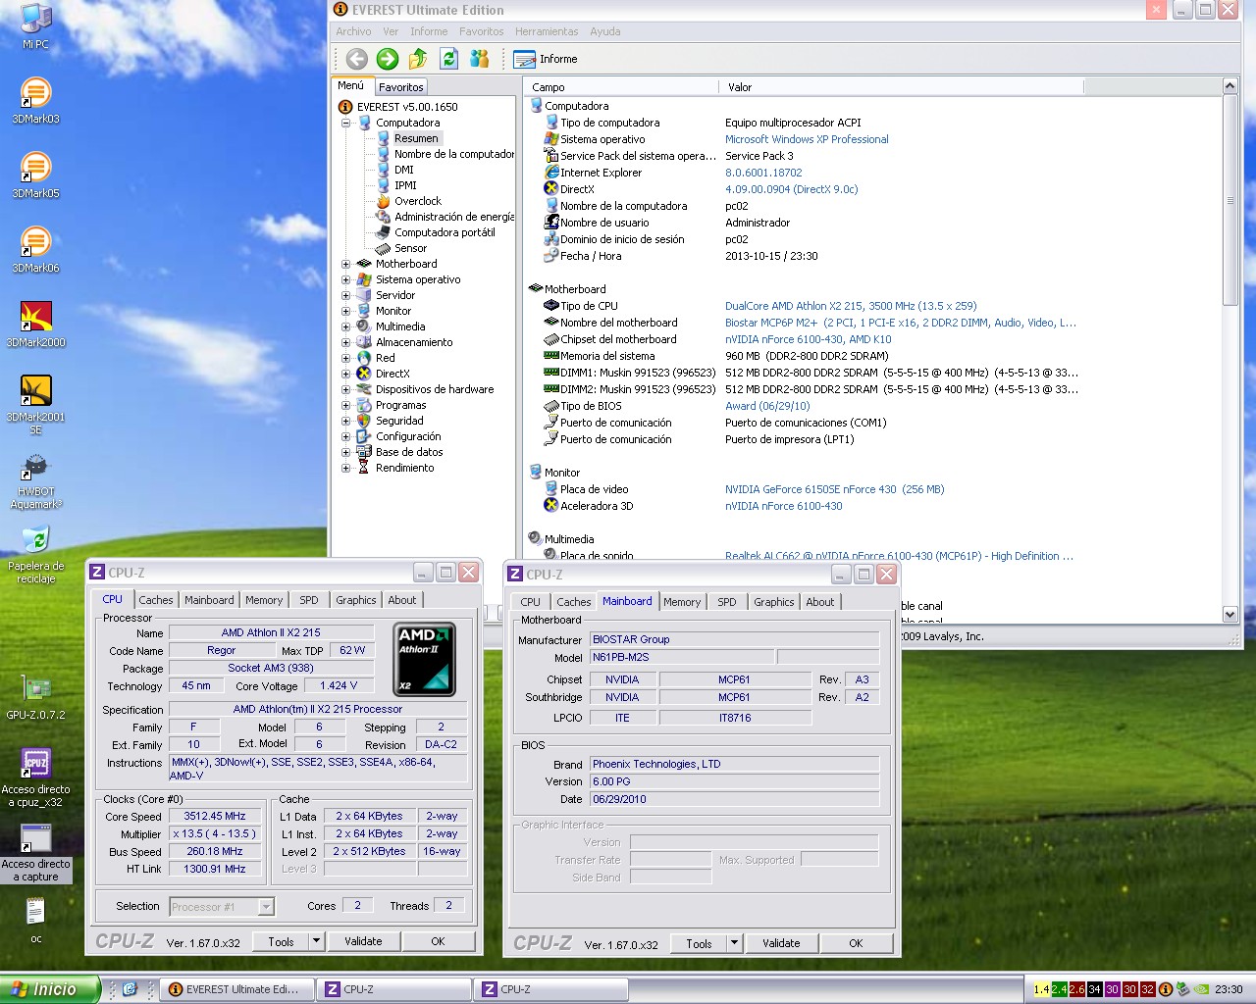The image size is (1256, 1004).
Task: Click the back arrow in EVEREST toolbar
Action: click(x=356, y=59)
